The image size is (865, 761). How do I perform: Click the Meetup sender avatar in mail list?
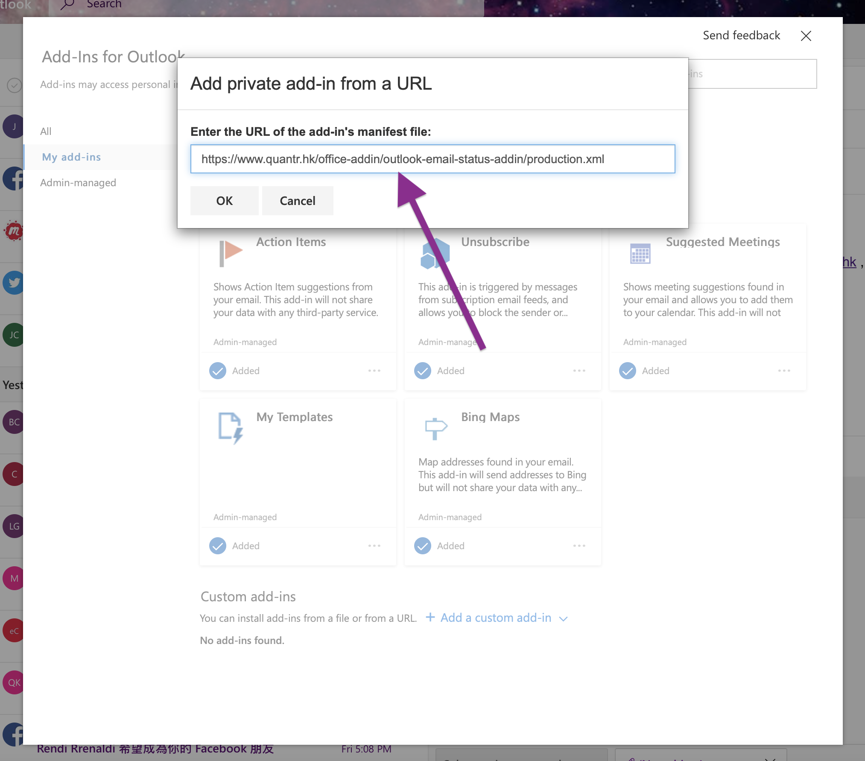point(14,231)
